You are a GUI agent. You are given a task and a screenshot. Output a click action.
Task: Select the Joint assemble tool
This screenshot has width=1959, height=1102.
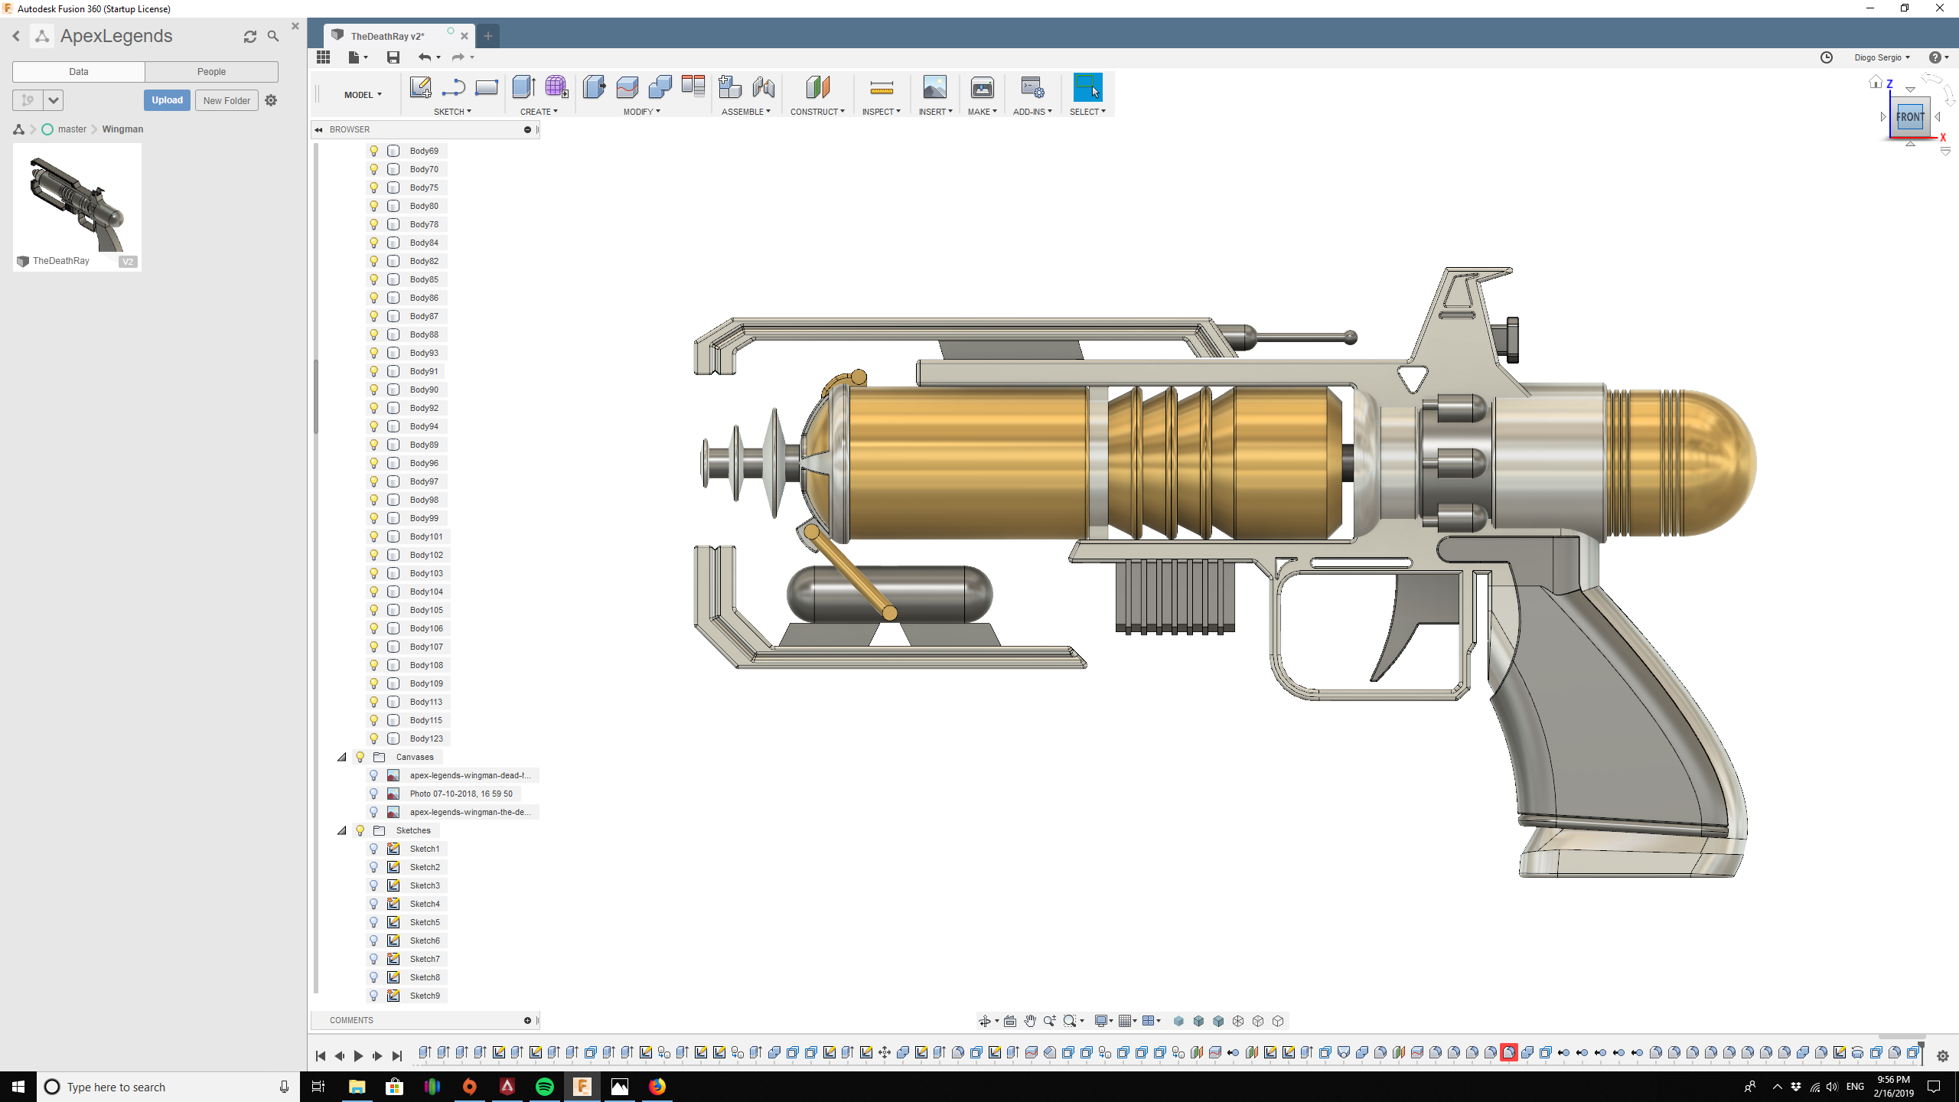click(x=764, y=87)
